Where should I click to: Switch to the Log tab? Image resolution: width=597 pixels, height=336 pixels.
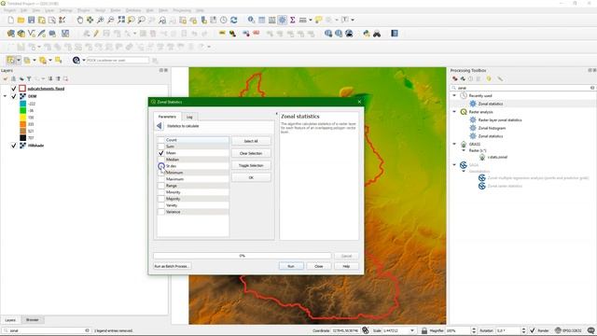click(189, 117)
